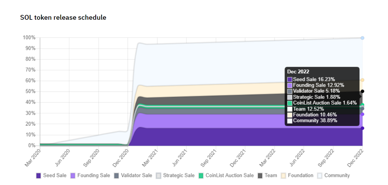This screenshot has height=185, width=388.
Task: Click the Foundation legend label
Action: tap(300, 175)
